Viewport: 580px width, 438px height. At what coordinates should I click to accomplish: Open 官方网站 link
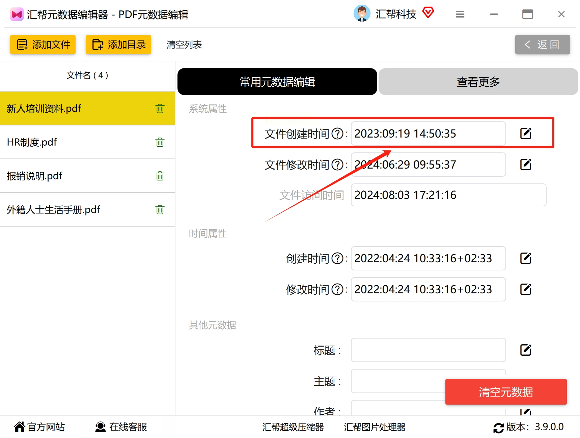point(39,427)
